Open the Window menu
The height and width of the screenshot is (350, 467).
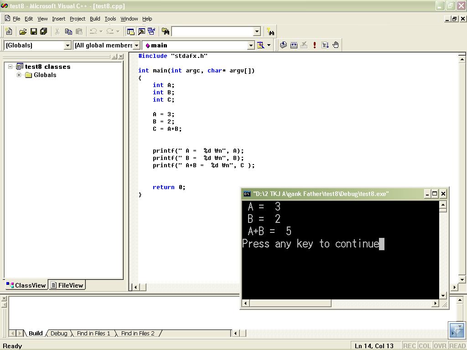tap(129, 19)
